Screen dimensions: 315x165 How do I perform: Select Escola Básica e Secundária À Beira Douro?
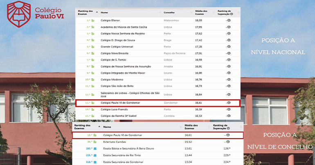[x=128, y=149]
